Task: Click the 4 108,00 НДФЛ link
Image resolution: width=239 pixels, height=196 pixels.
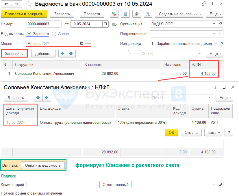Action: coord(208,74)
